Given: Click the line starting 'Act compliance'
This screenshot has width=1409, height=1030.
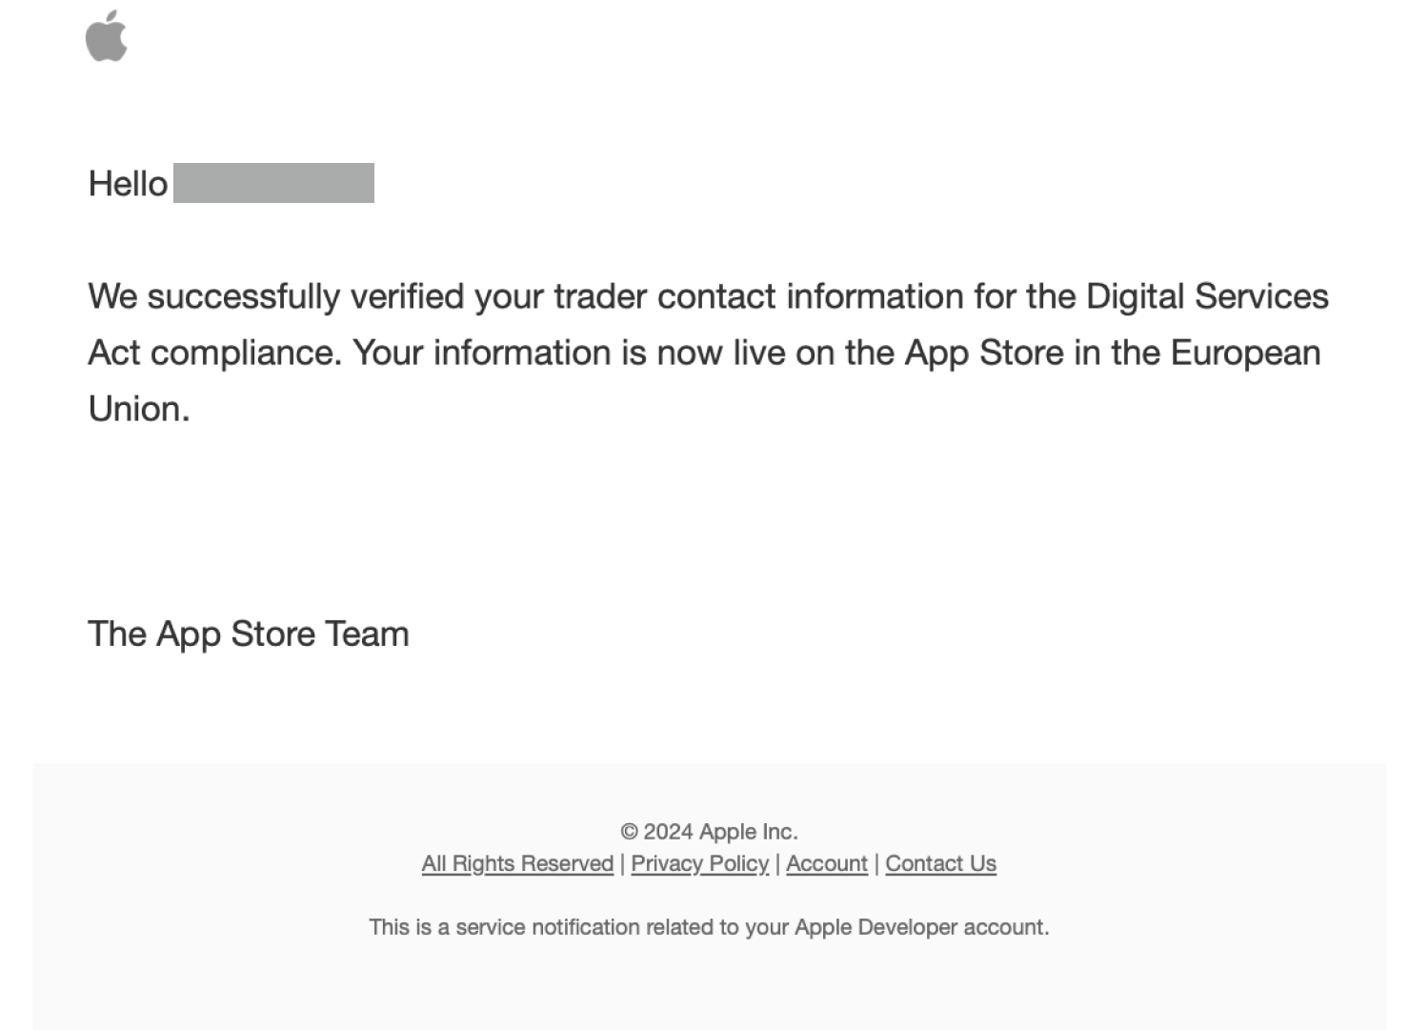Looking at the screenshot, I should click(704, 353).
